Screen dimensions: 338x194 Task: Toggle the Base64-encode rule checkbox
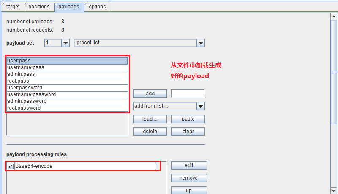click(11, 166)
